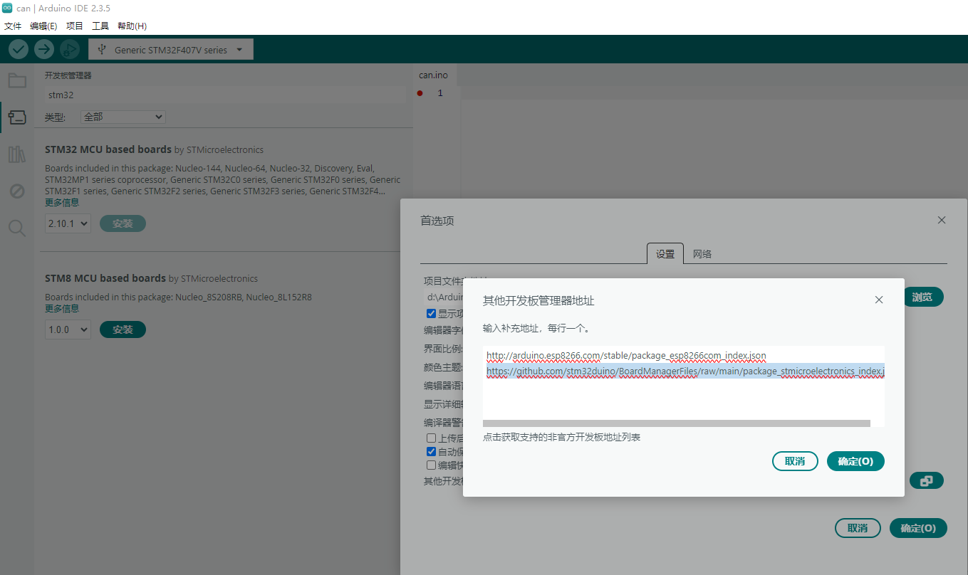Open the Boards Manager sidebar icon
The height and width of the screenshot is (575, 968).
coord(17,117)
